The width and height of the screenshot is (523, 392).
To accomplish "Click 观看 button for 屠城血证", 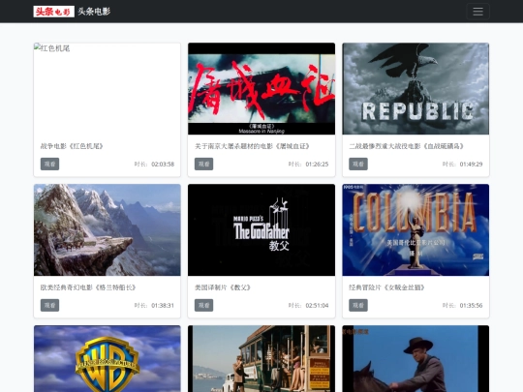I will tap(203, 164).
